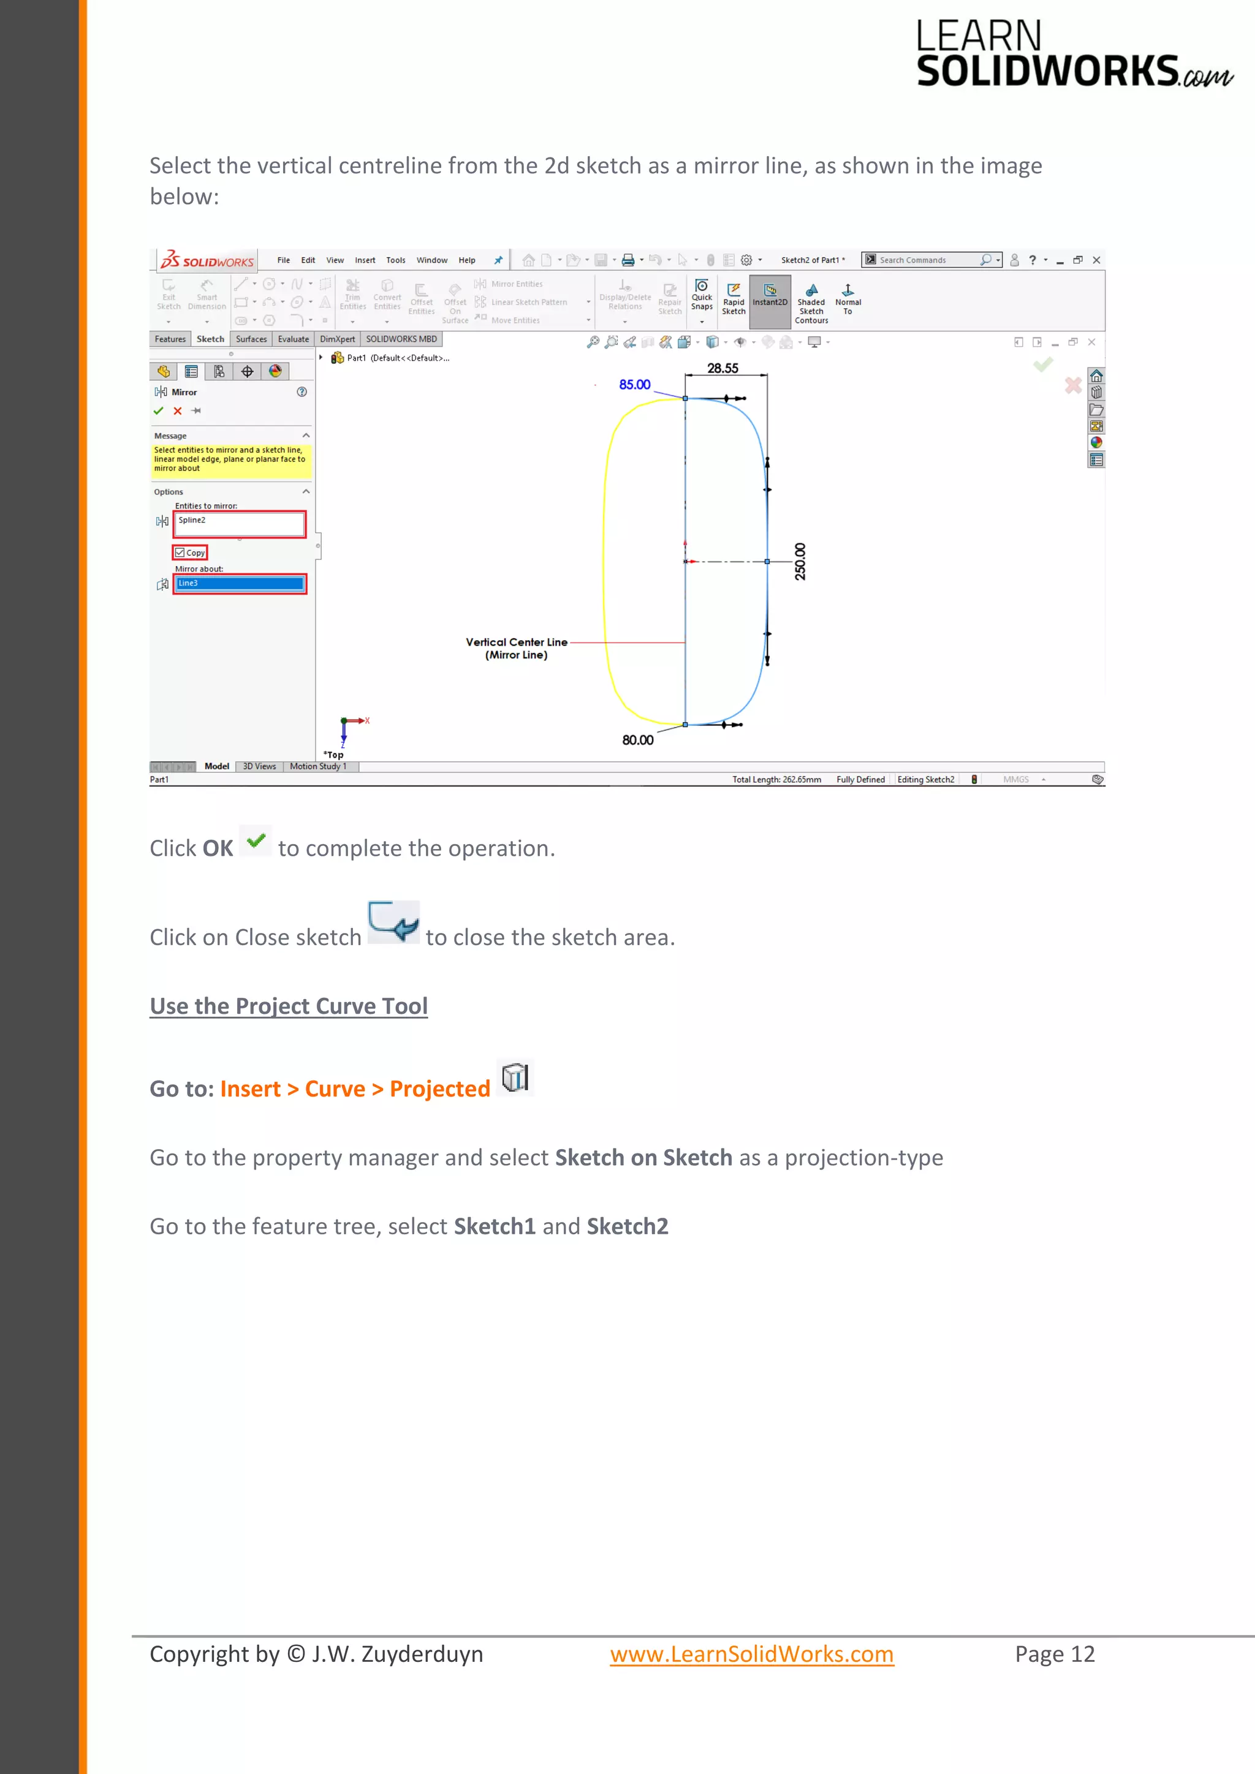Image resolution: width=1255 pixels, height=1774 pixels.
Task: Select the 3D Views bottom tab
Action: (x=260, y=766)
